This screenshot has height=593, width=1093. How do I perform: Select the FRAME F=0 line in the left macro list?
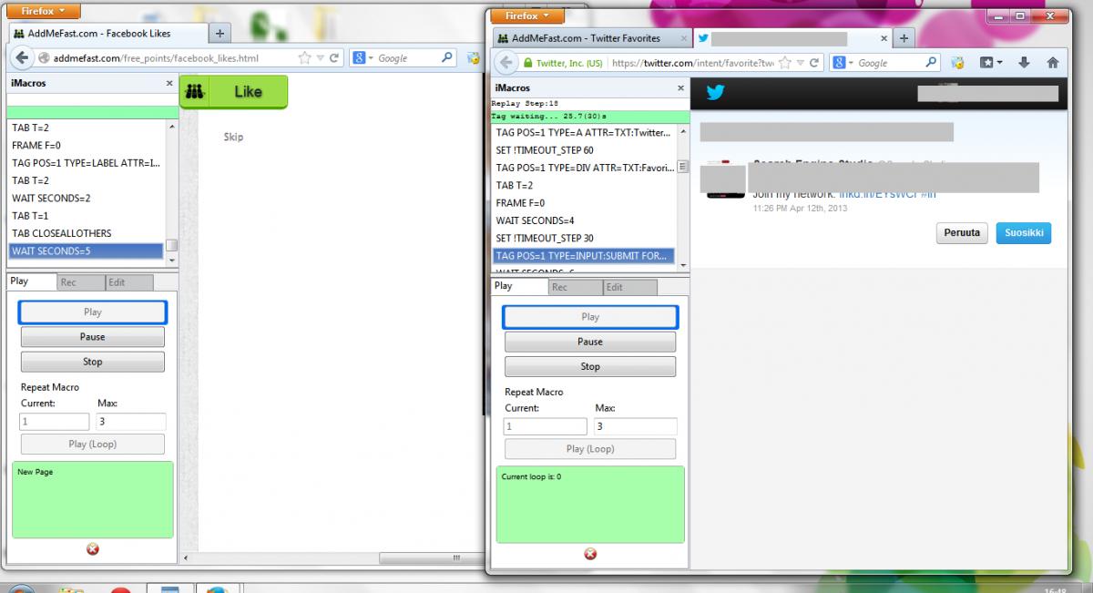pos(87,145)
